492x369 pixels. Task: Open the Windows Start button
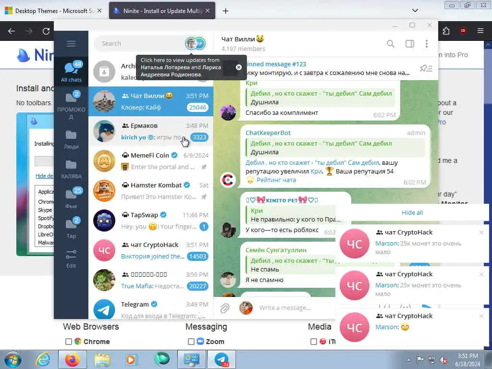tap(13, 359)
